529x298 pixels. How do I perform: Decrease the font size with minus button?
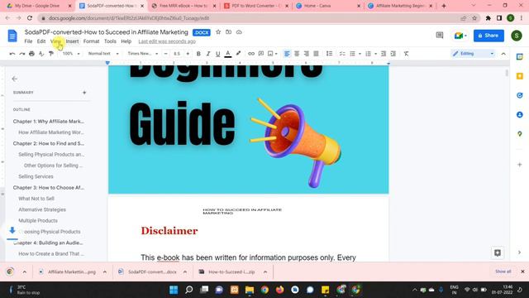pos(165,54)
